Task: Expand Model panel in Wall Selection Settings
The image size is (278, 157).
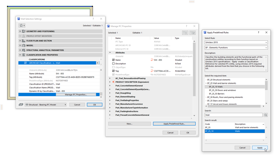Action: click(x=20, y=45)
